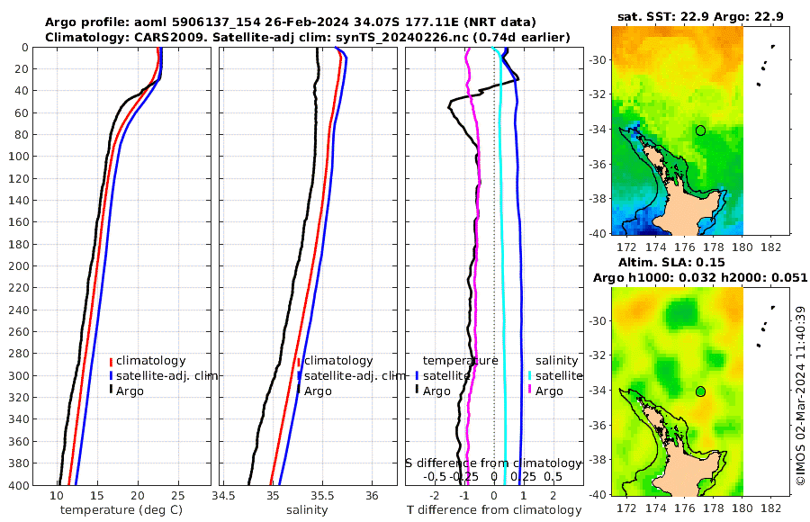Click the magenta salinity Argo legend swatch
The width and height of the screenshot is (810, 522).
(x=529, y=391)
